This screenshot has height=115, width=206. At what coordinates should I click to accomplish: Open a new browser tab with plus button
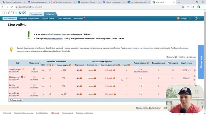[x=179, y=2]
